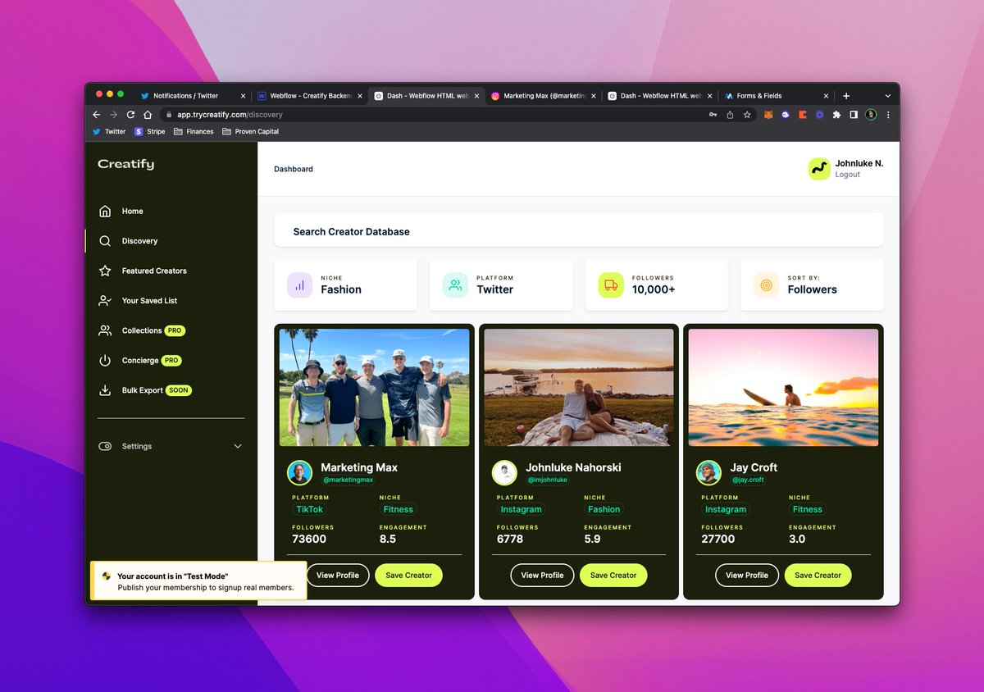Viewport: 984px width, 692px height.
Task: Click Johnluke Nahorski's round avatar
Action: [x=504, y=472]
